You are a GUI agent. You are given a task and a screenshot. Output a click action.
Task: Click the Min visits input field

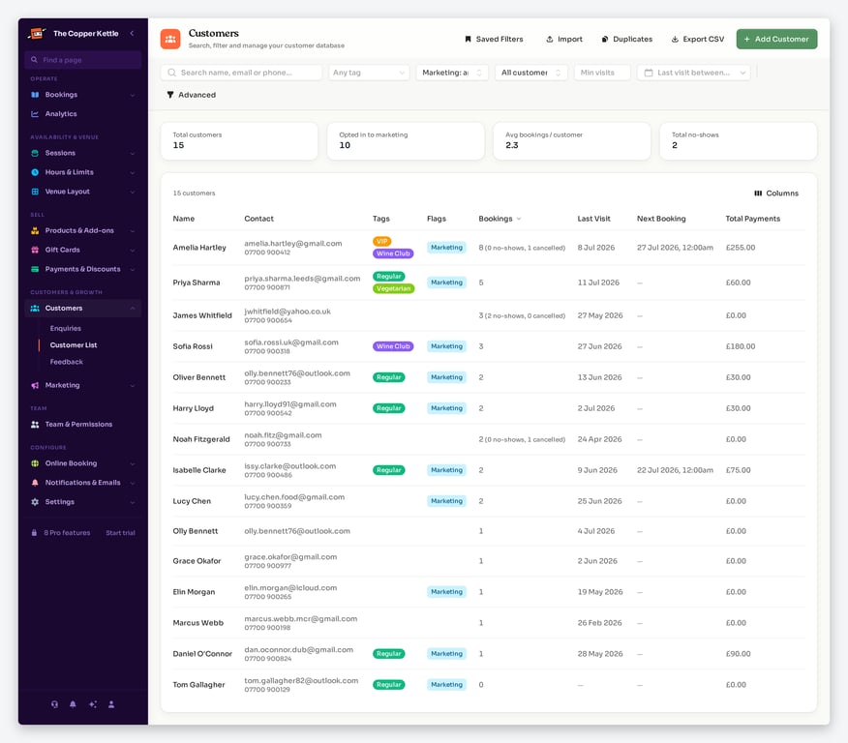602,73
